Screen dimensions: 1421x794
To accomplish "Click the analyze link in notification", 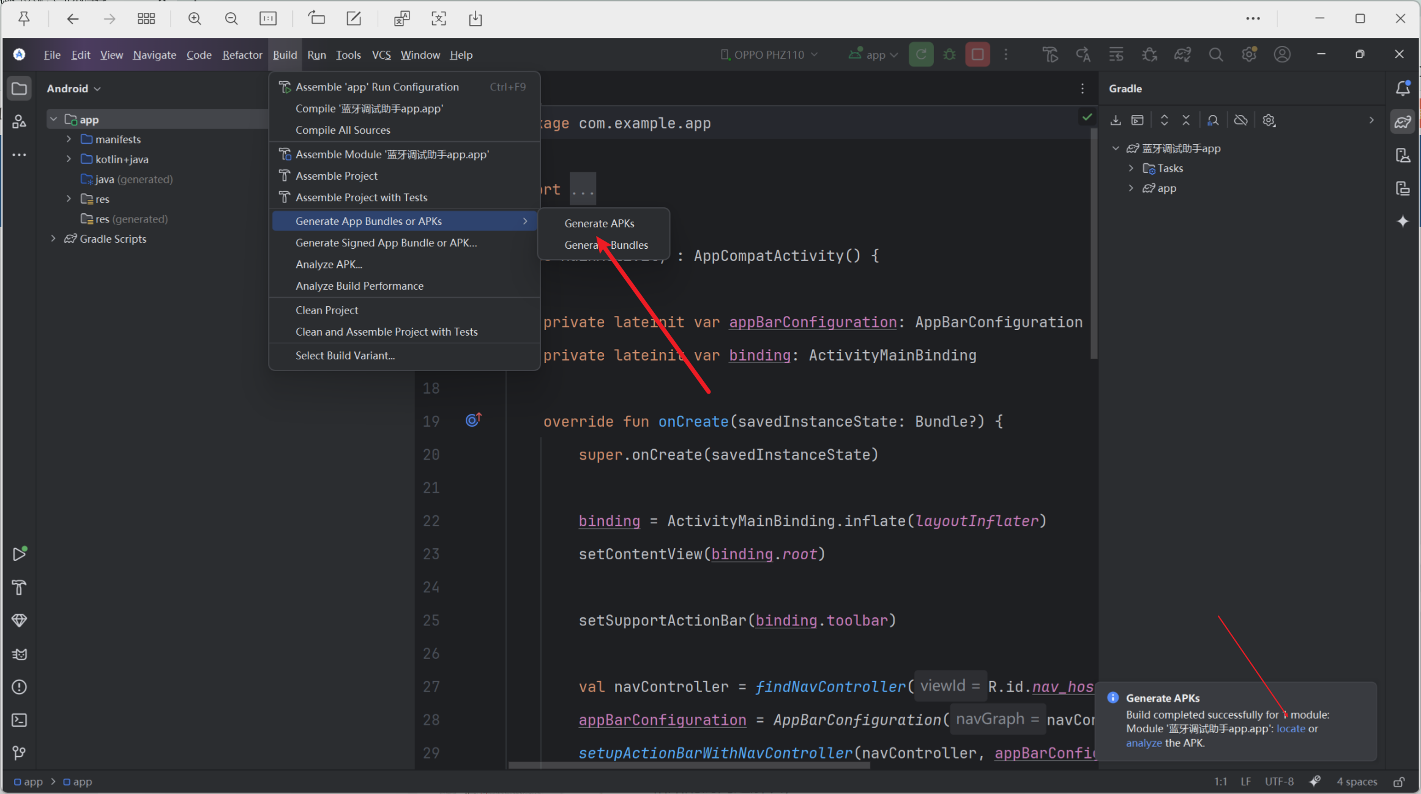I will coord(1143,743).
